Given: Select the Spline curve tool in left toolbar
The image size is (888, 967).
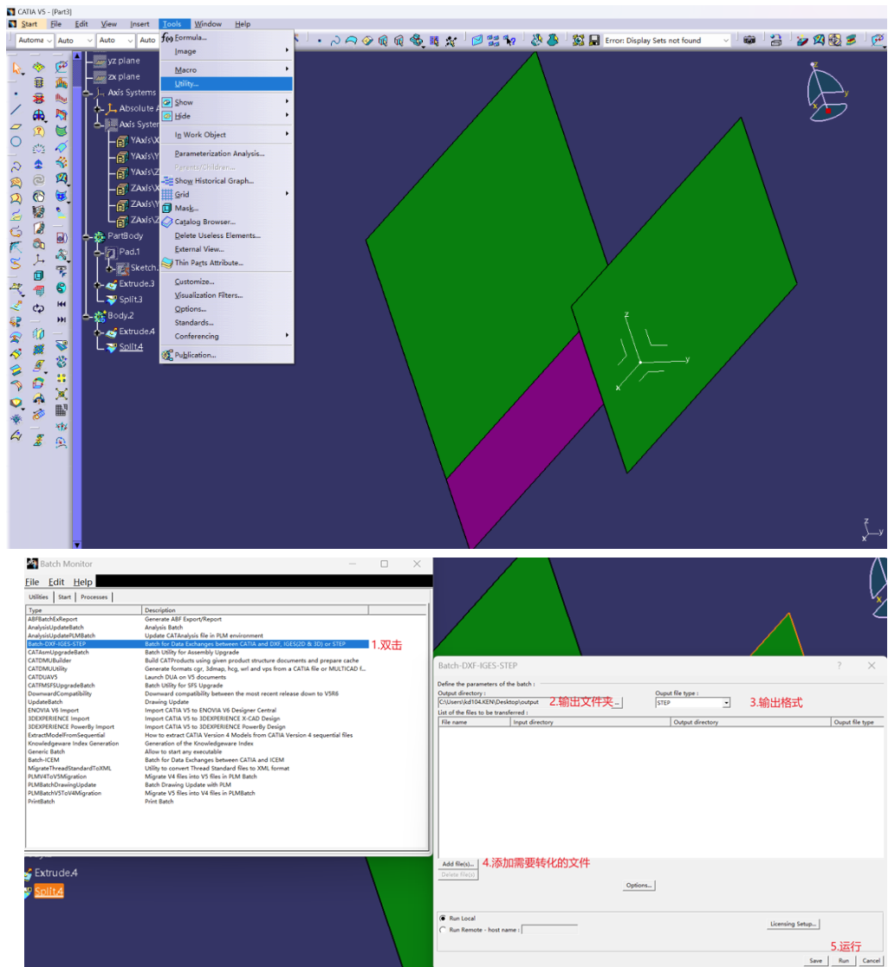Looking at the screenshot, I should pos(16,166).
